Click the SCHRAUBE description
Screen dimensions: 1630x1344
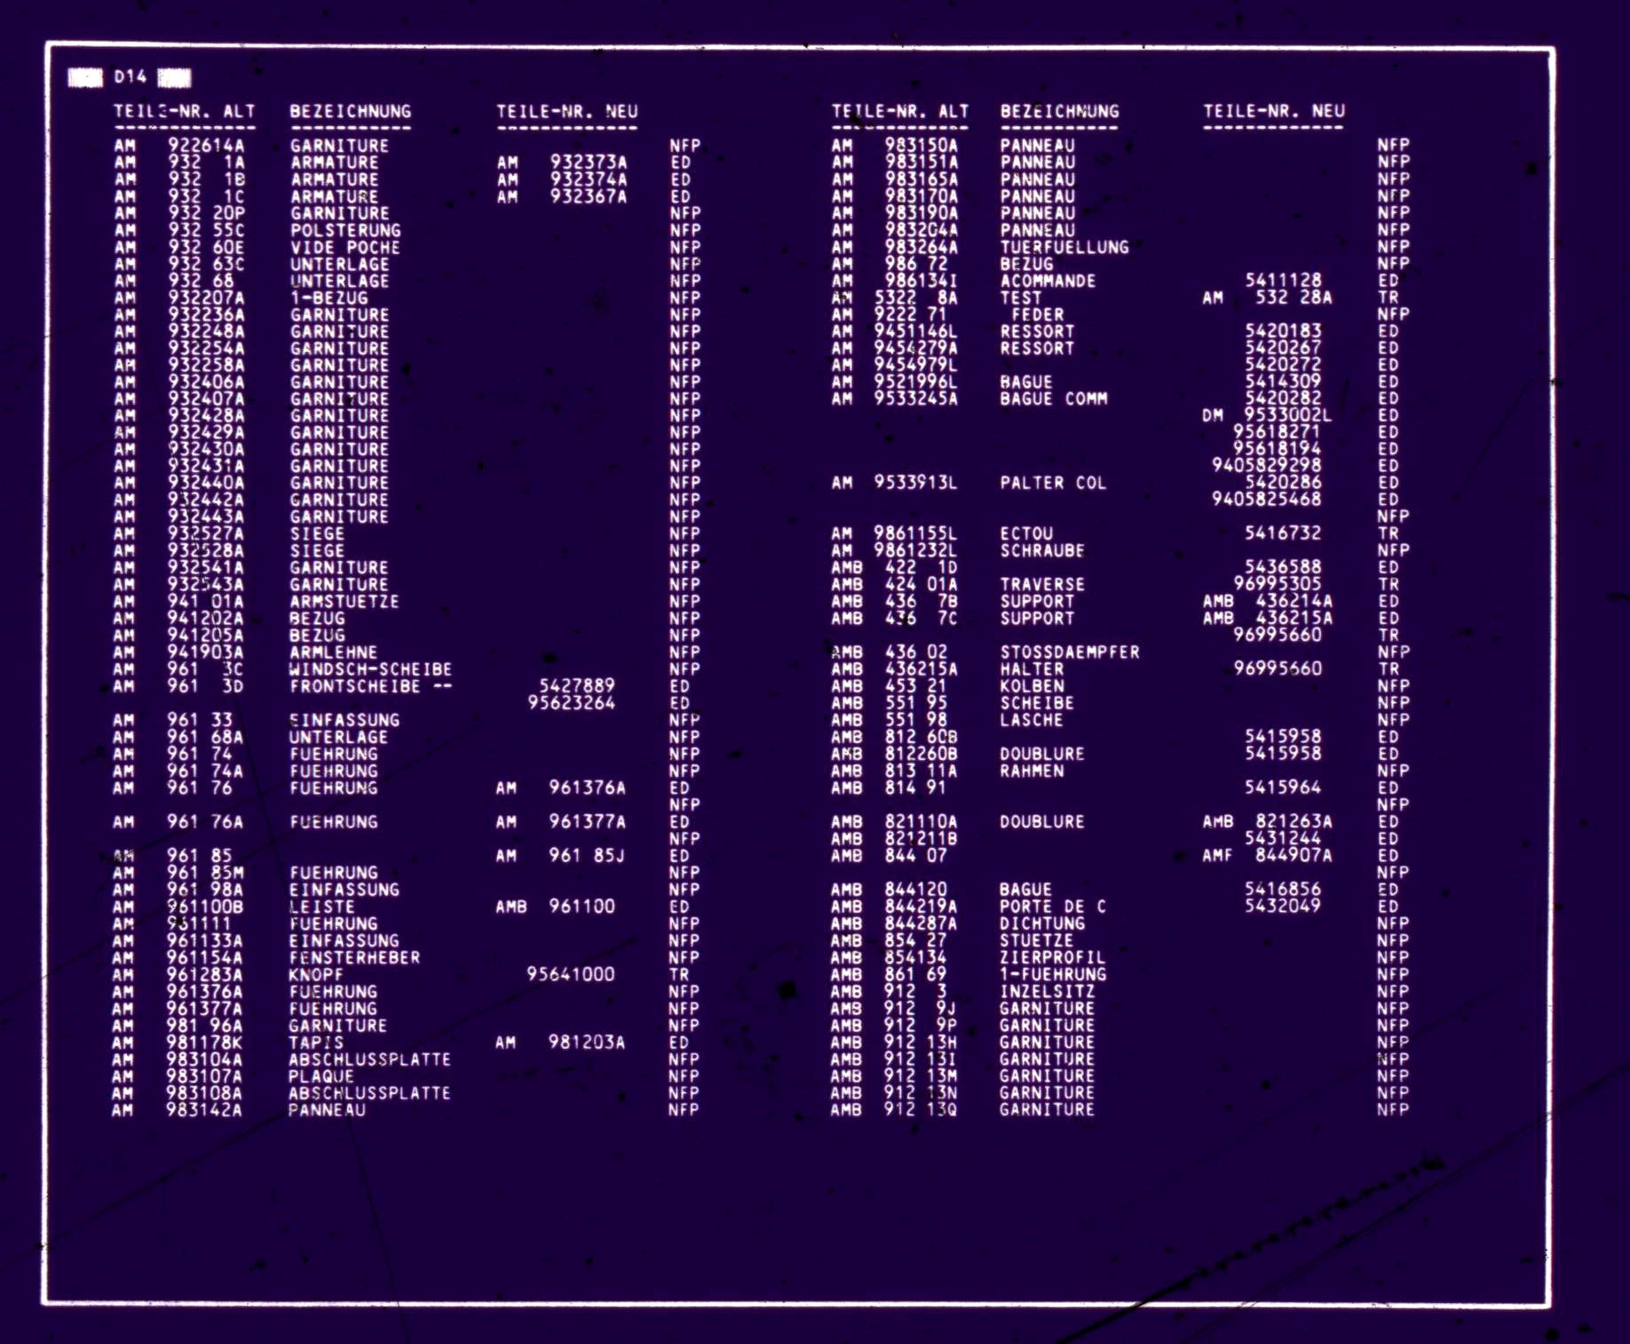coord(1043,550)
